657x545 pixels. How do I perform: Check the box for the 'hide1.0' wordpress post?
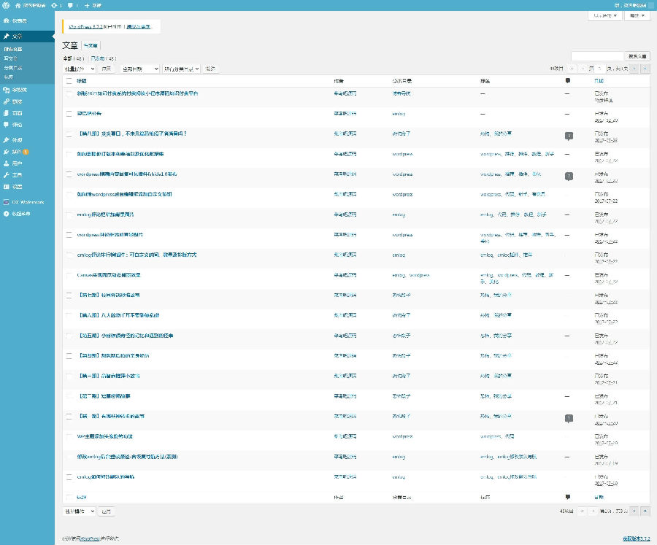pyautogui.click(x=69, y=174)
